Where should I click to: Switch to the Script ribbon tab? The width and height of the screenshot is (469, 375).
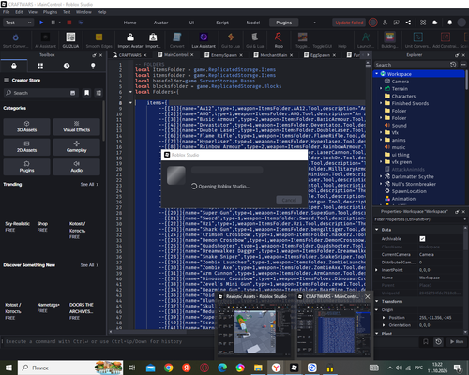pyautogui.click(x=222, y=22)
